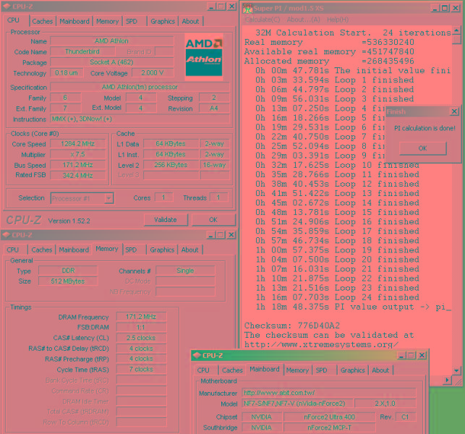
Task: Select Caches tab in Memory CPU-Z window
Action: coord(42,250)
